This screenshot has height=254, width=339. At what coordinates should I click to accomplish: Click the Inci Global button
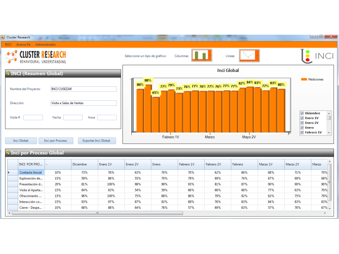21,141
